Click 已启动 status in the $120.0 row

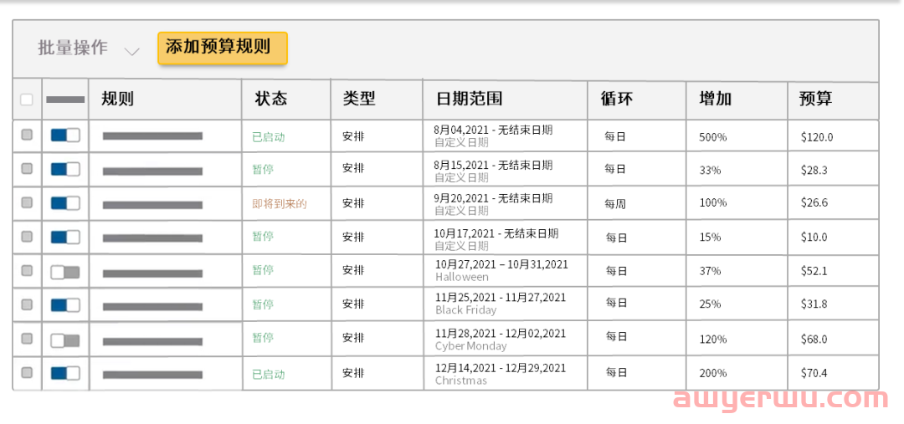[269, 137]
